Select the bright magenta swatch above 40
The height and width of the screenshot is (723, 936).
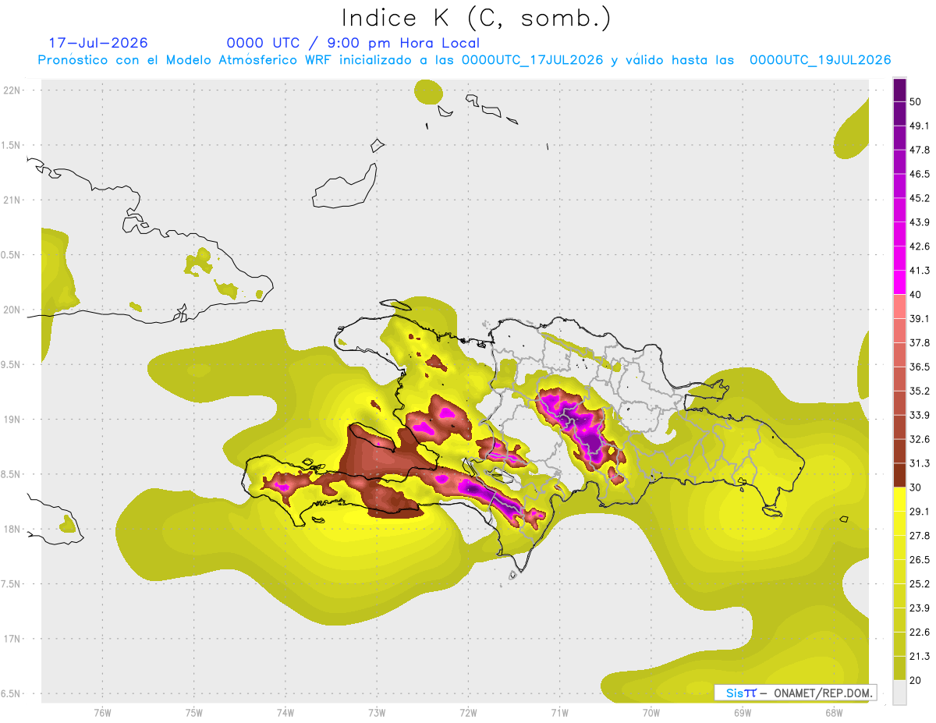point(899,282)
